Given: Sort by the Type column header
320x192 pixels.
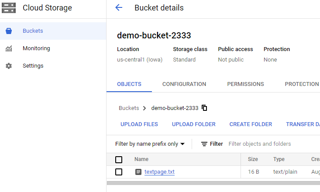Looking at the screenshot, I should coord(279,159).
